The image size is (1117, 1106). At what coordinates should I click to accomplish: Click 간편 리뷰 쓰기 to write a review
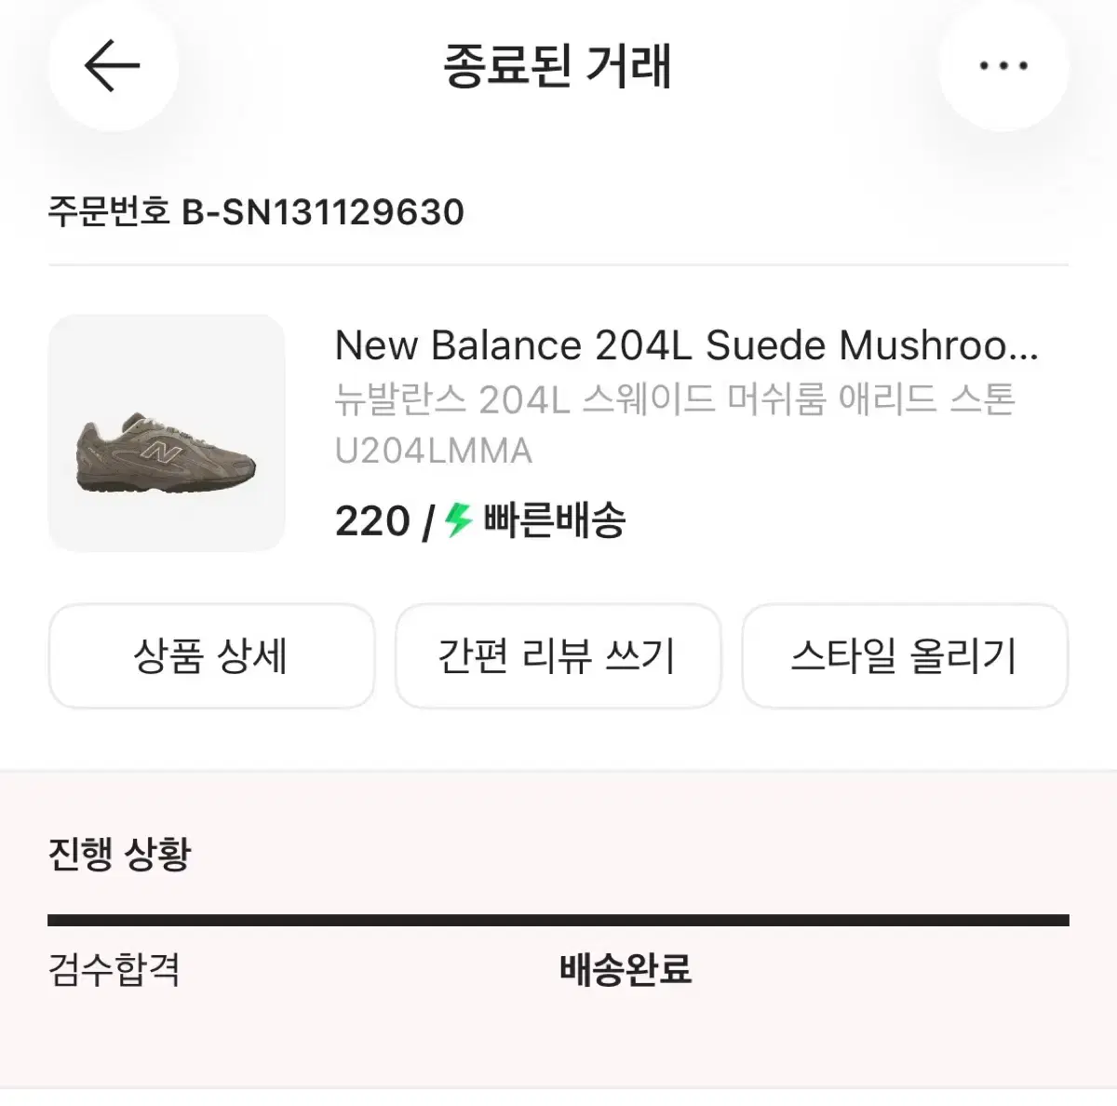click(558, 656)
